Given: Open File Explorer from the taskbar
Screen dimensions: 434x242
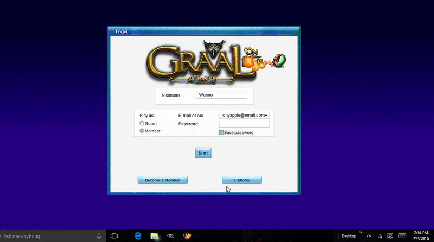Looking at the screenshot, I should [x=154, y=236].
